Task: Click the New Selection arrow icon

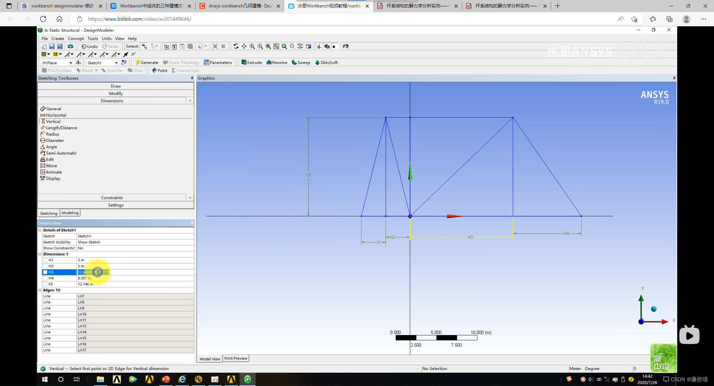Action: tap(144, 46)
